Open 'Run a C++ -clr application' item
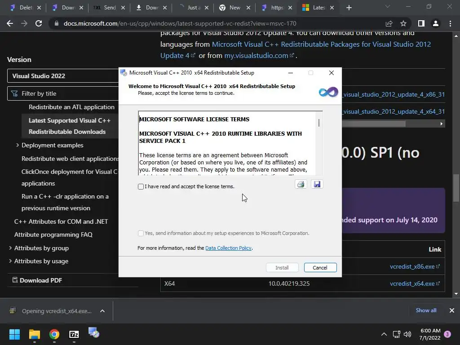Image resolution: width=460 pixels, height=345 pixels. 65,202
